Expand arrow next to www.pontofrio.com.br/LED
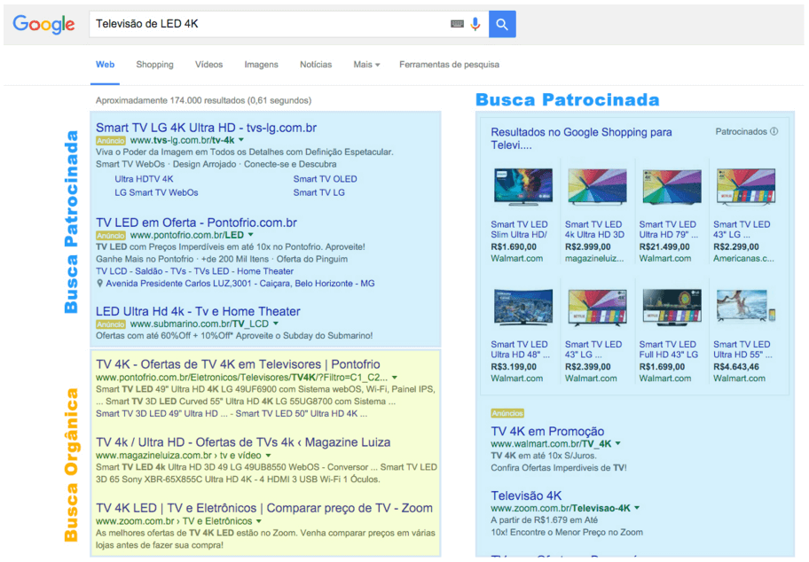The image size is (809, 562). 251,235
